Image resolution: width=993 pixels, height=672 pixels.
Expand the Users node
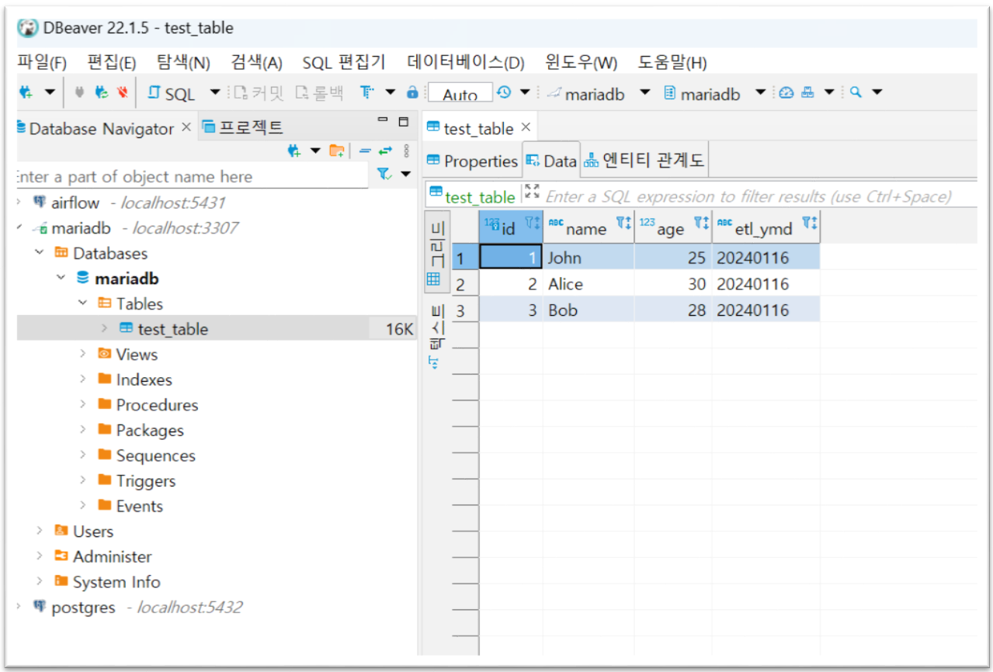pyautogui.click(x=40, y=531)
